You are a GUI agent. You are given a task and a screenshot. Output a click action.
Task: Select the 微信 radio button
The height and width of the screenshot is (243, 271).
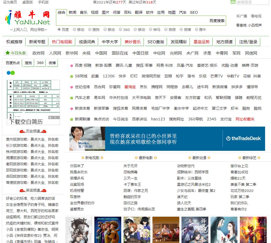click(166, 29)
